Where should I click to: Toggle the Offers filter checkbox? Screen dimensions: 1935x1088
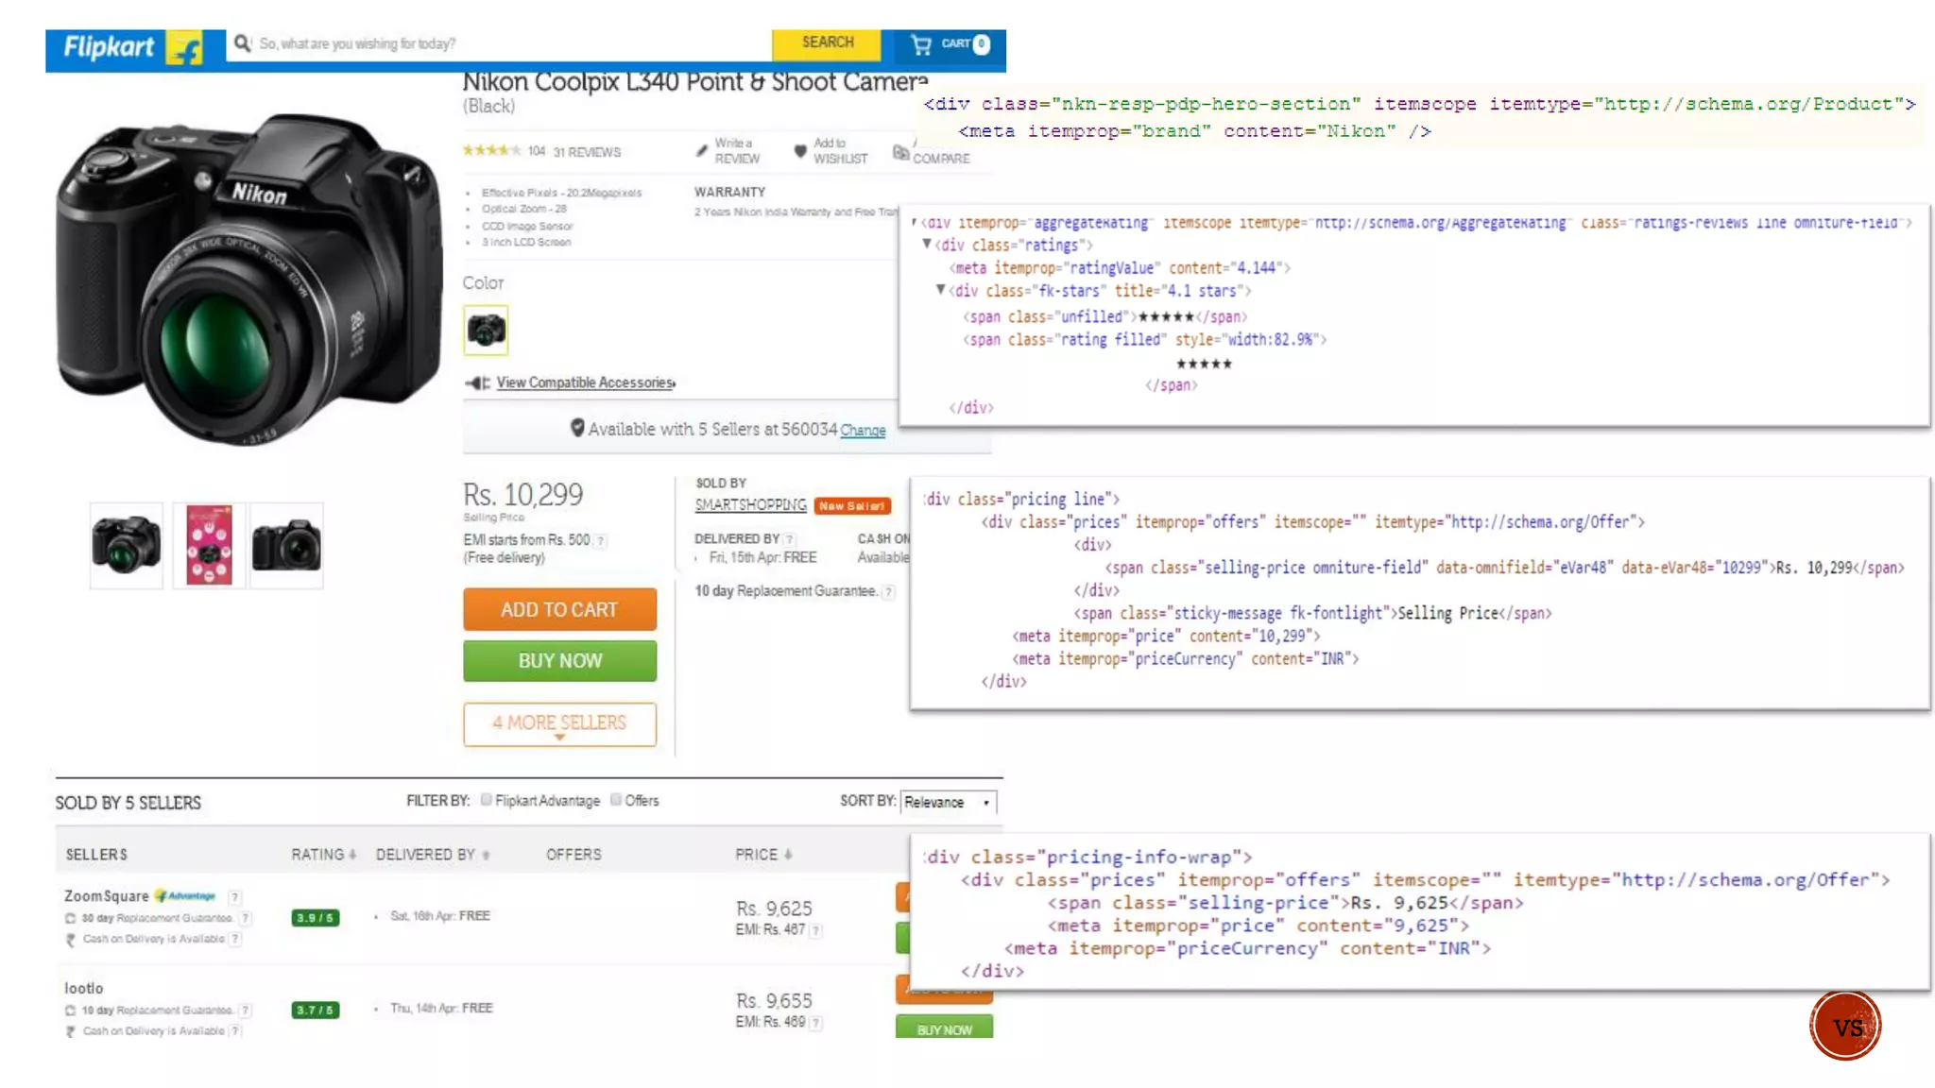point(616,800)
